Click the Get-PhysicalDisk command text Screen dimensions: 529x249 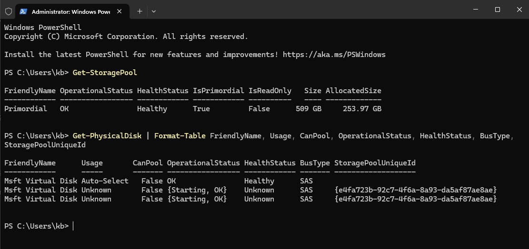107,136
